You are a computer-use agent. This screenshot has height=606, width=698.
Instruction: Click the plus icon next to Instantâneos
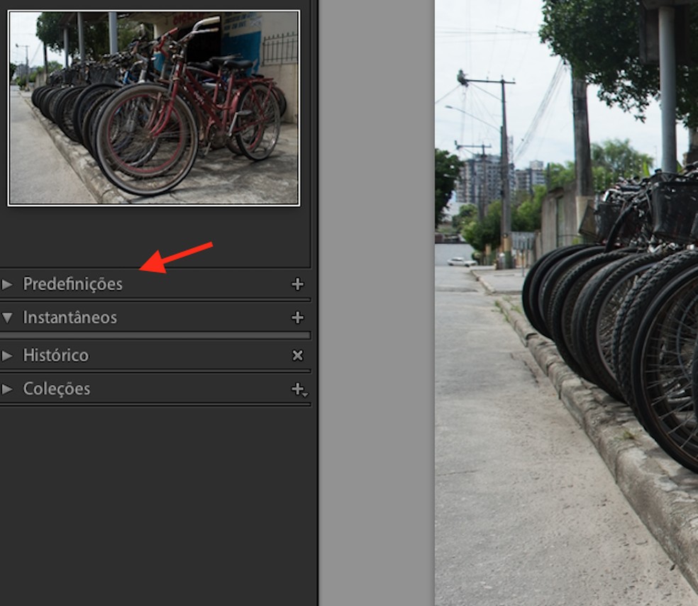tap(297, 318)
